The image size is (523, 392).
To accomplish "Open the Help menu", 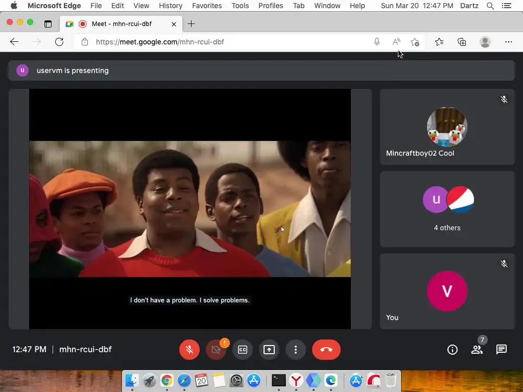I will [357, 6].
